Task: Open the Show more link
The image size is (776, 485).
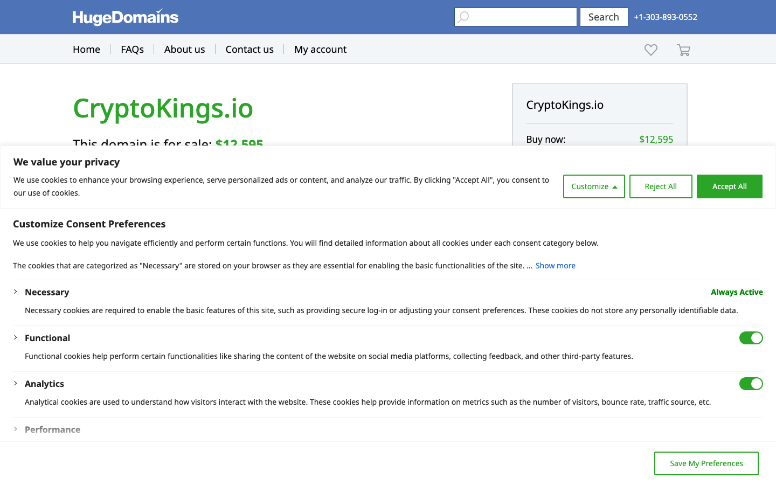Action: click(x=555, y=265)
